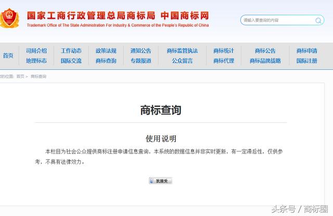Click the 商标查询 page heading
The image size is (333, 216).
coord(161,110)
